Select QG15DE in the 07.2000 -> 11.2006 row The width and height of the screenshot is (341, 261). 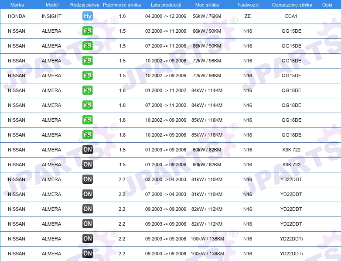coord(291,46)
